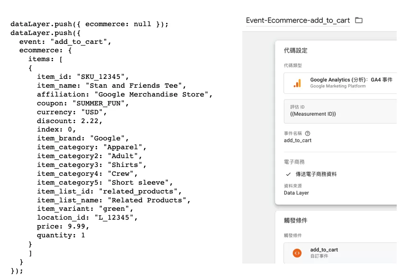
Task: Click the item_id "SKU_12345" code line
Action: 82,77
